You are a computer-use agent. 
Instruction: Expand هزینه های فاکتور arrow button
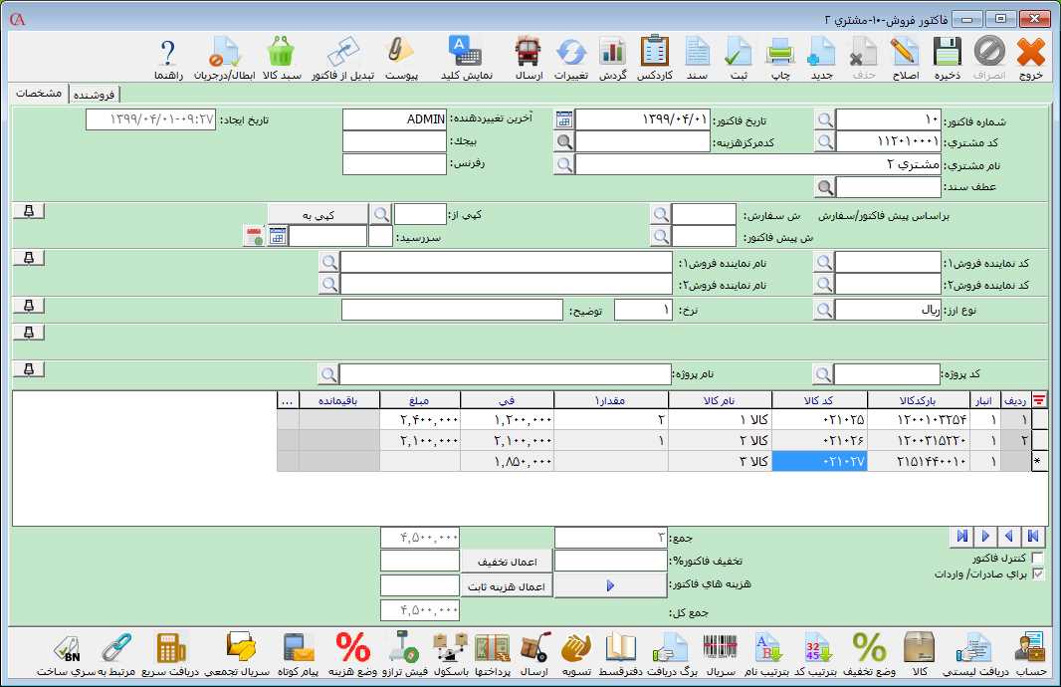click(x=610, y=586)
